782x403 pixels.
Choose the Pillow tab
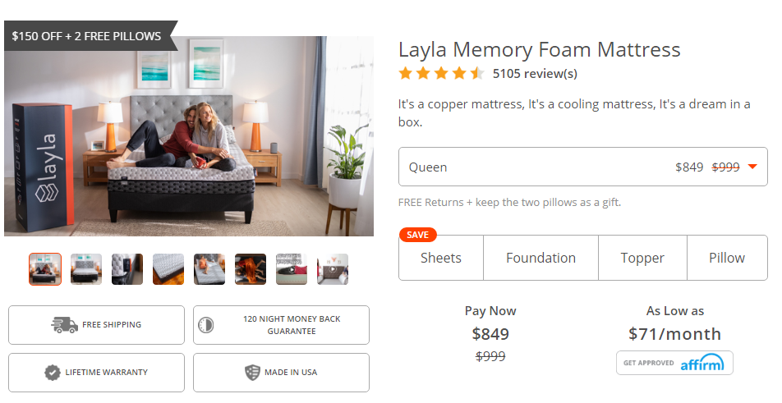(727, 258)
